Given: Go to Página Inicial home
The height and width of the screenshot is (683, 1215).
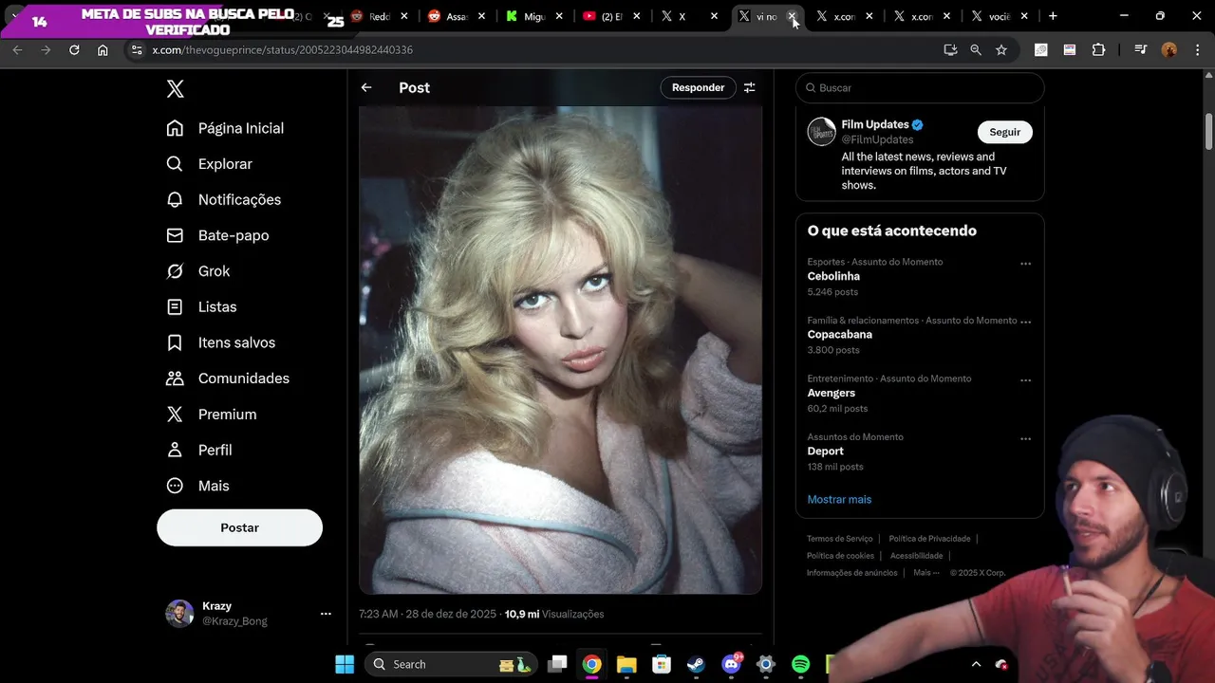Looking at the screenshot, I should click(x=225, y=128).
